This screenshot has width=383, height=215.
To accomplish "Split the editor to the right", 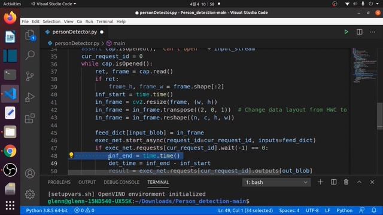I will 359,32.
